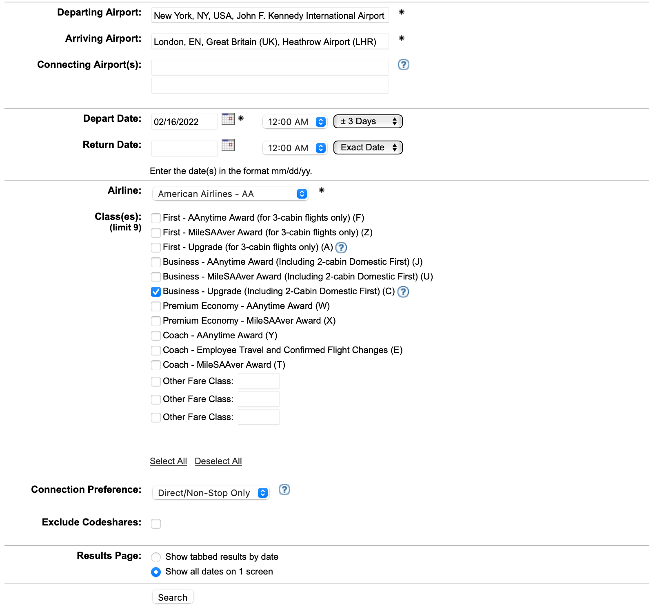The height and width of the screenshot is (608, 653).
Task: Click the Business - Upgrade help icon
Action: coord(403,292)
